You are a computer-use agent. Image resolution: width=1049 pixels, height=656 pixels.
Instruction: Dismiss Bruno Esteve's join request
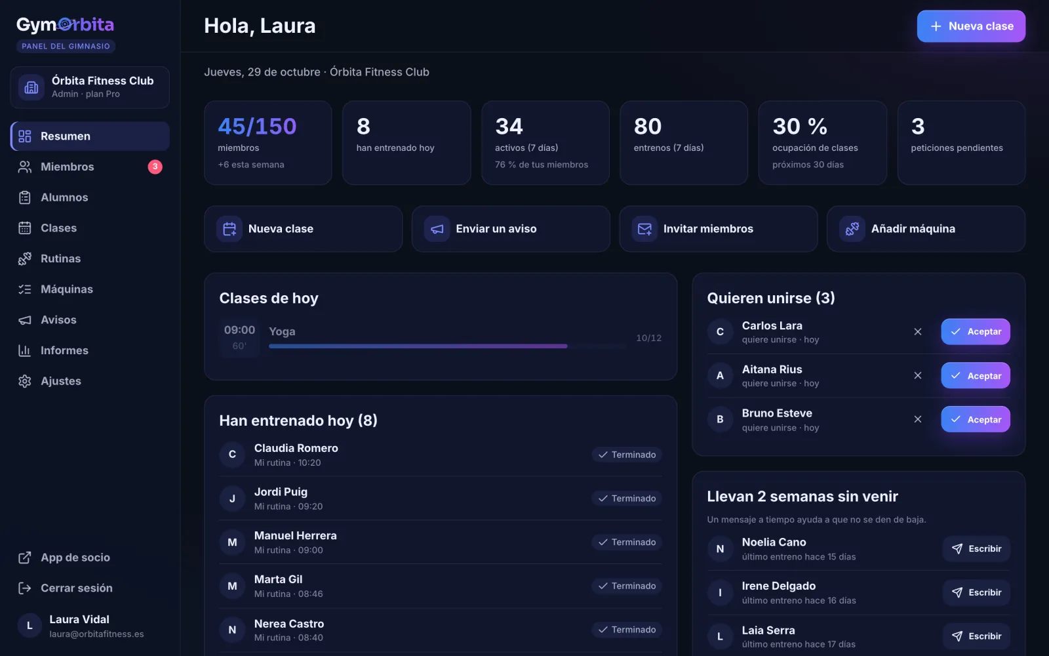(x=918, y=419)
